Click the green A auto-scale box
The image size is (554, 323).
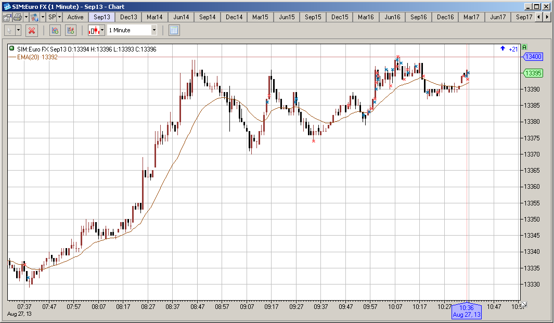pyautogui.click(x=525, y=47)
